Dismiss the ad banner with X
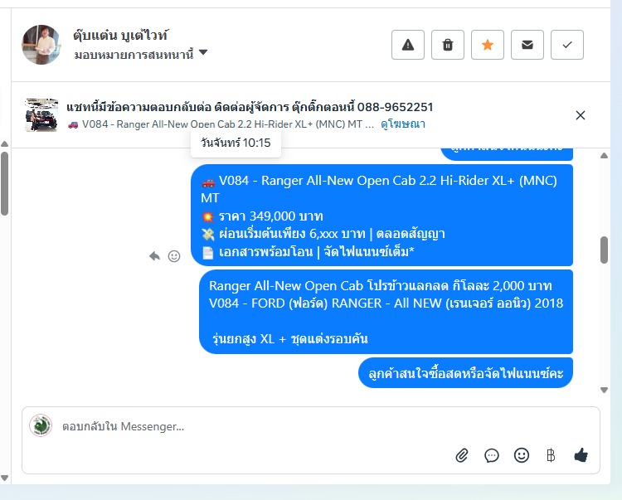This screenshot has width=622, height=500. [581, 115]
